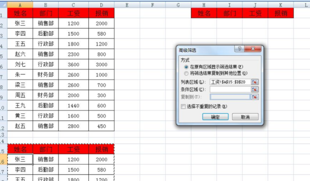The width and height of the screenshot is (310, 181).
Task: Click reimbursement cell 3000 for 刘七
Action: [x=101, y=64]
